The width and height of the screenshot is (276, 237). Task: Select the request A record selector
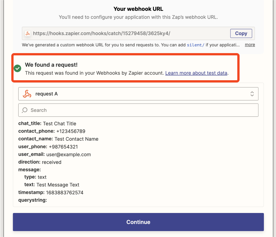[x=138, y=94]
